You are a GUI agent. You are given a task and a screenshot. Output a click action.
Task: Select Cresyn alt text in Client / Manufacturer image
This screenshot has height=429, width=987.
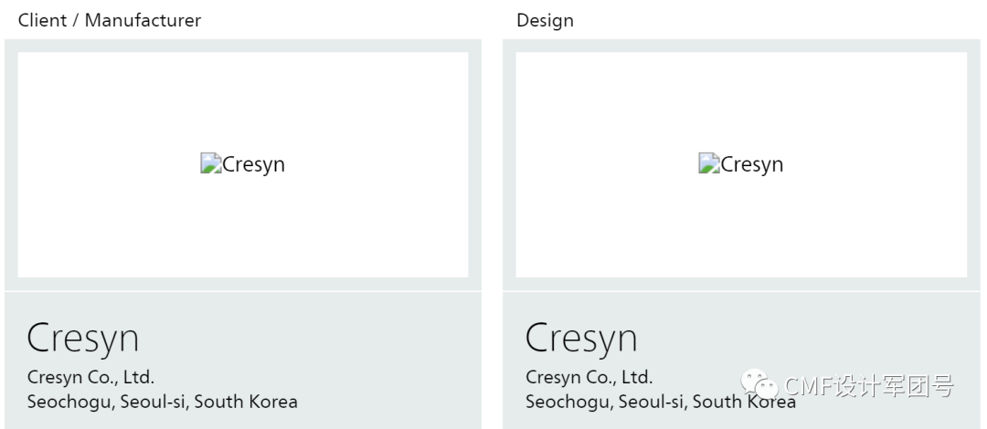point(254,165)
